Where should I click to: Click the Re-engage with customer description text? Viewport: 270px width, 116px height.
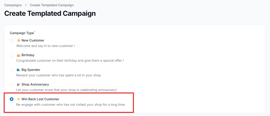71,104
